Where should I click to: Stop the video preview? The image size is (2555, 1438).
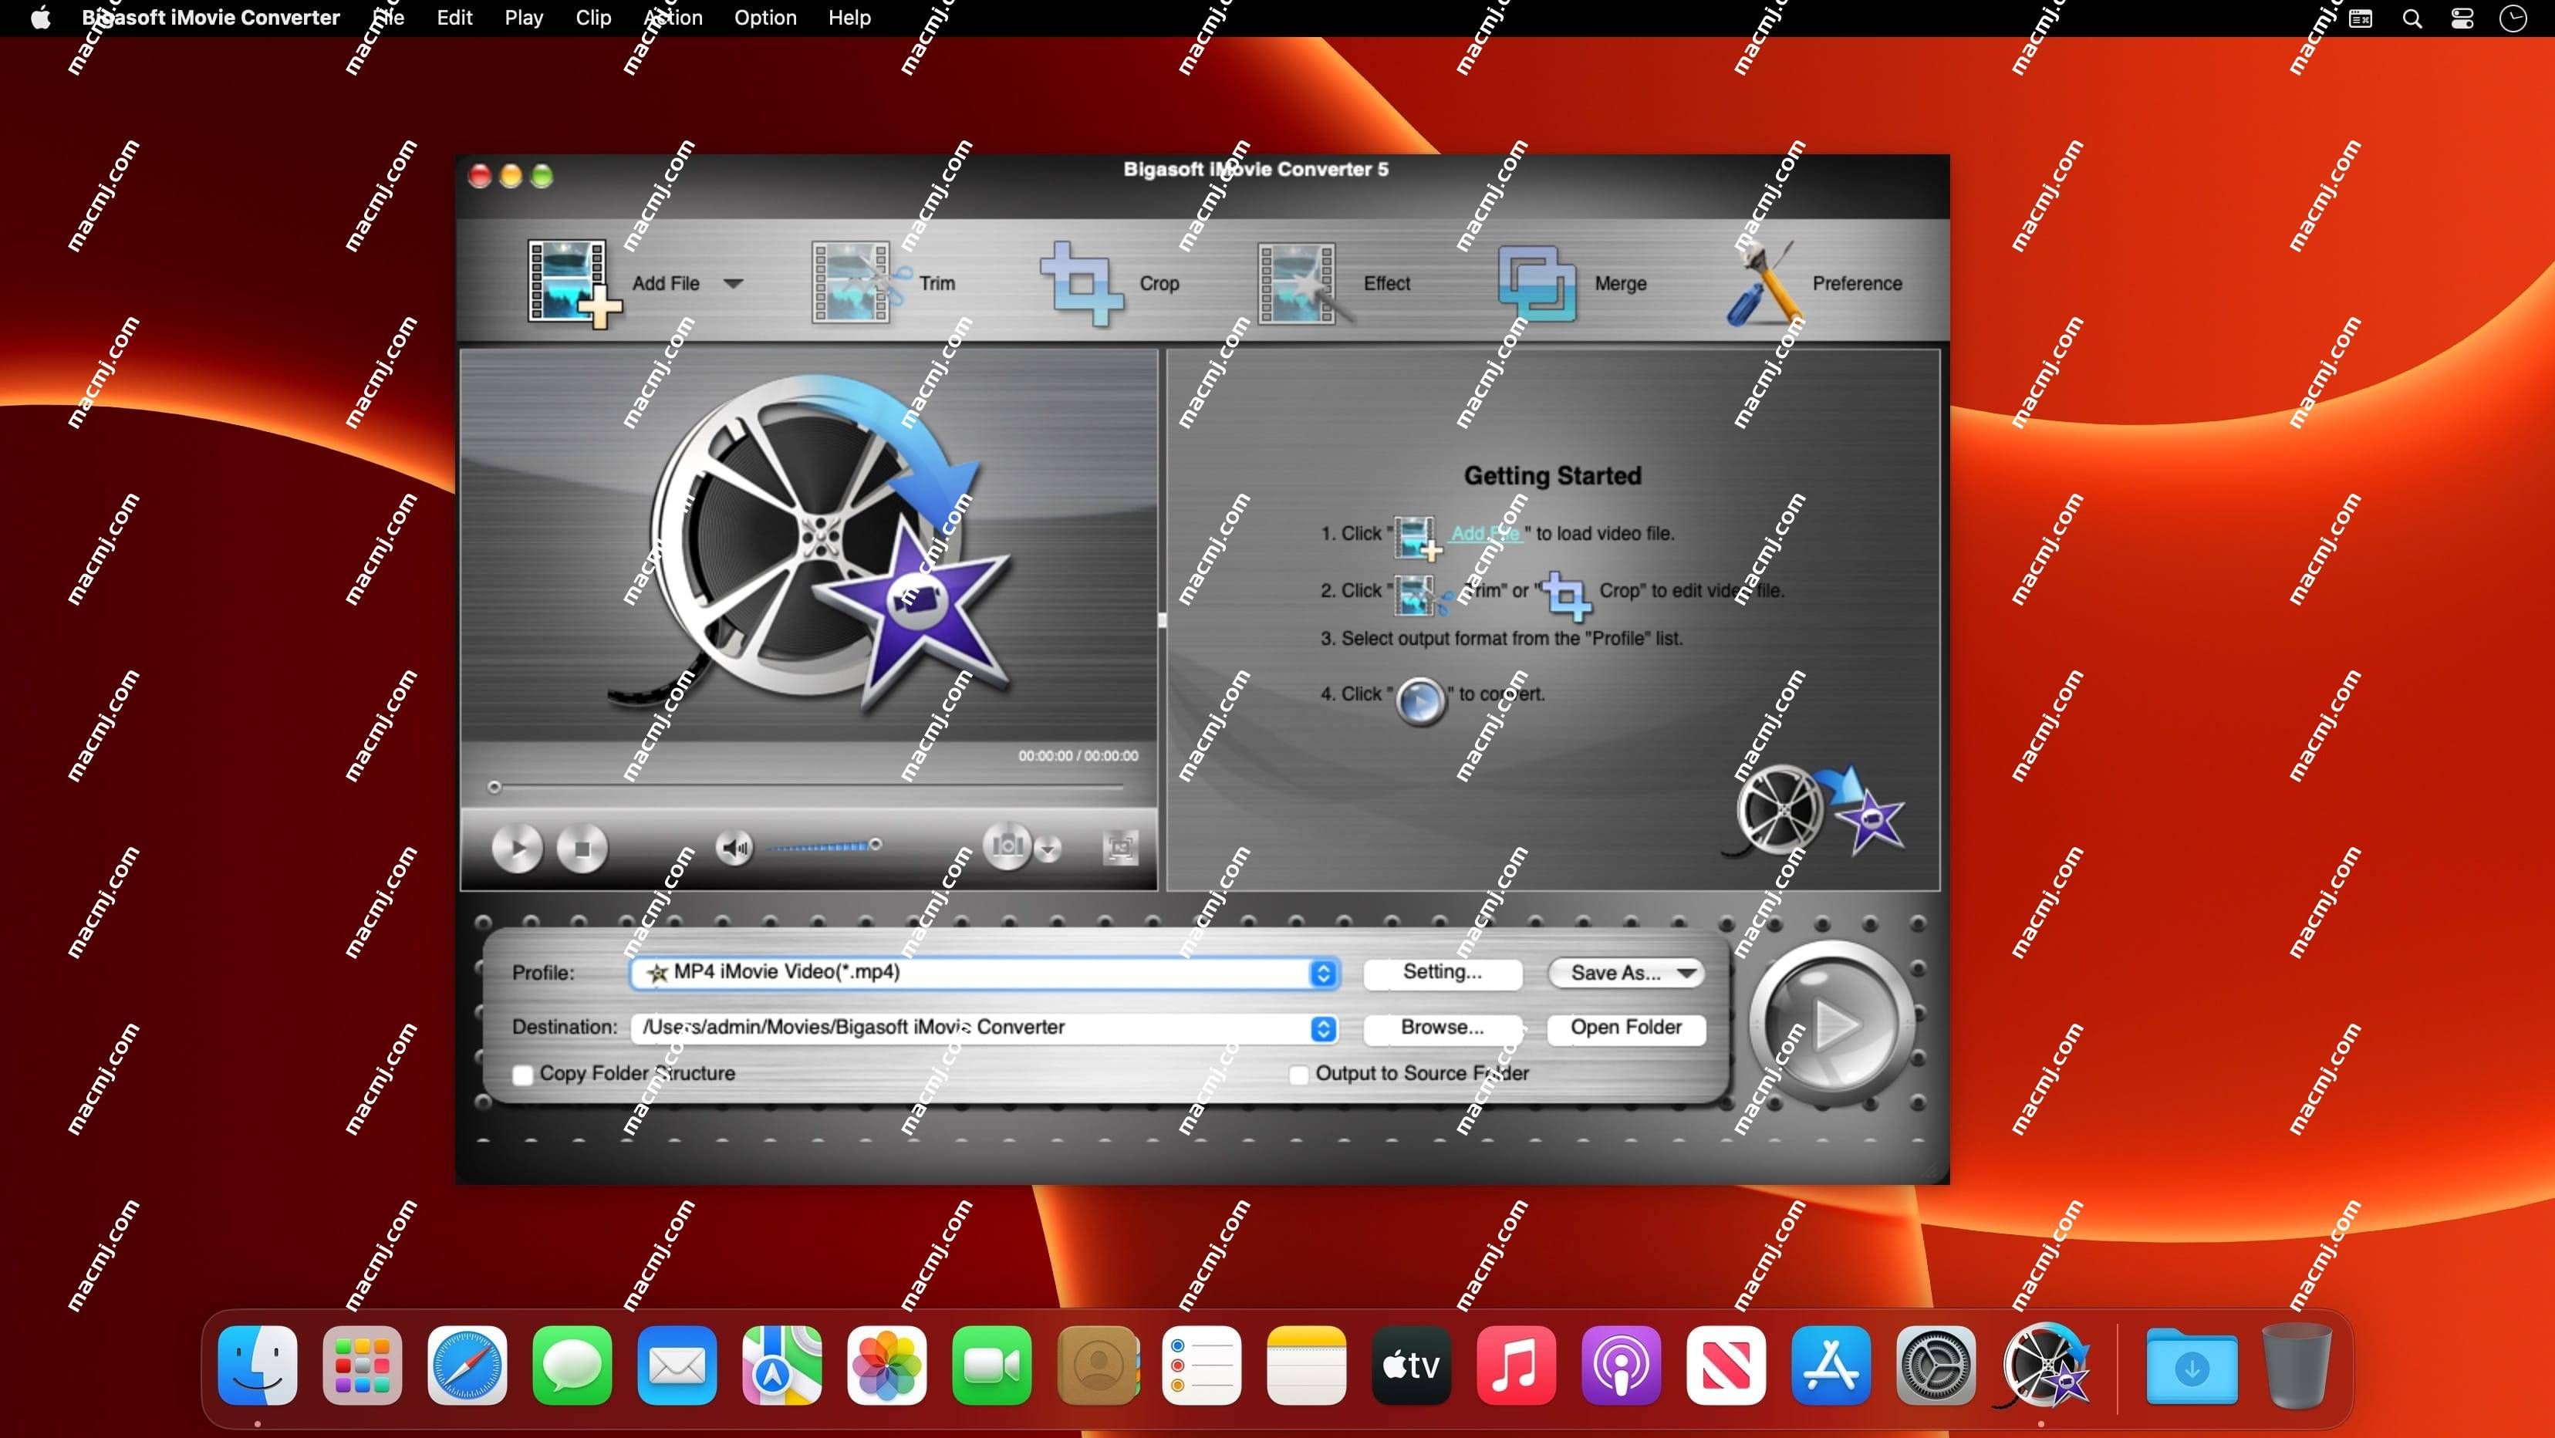pyautogui.click(x=582, y=848)
